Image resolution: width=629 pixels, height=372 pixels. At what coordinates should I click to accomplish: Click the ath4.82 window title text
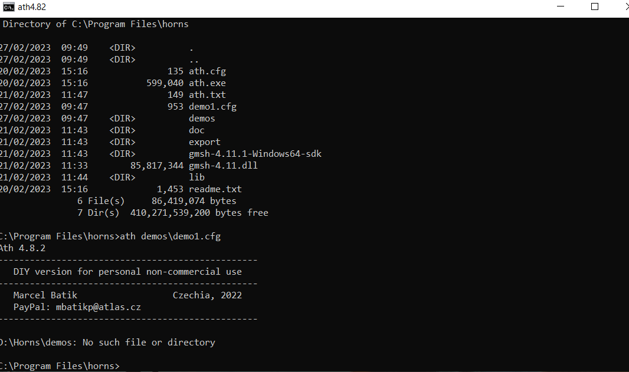pyautogui.click(x=32, y=7)
